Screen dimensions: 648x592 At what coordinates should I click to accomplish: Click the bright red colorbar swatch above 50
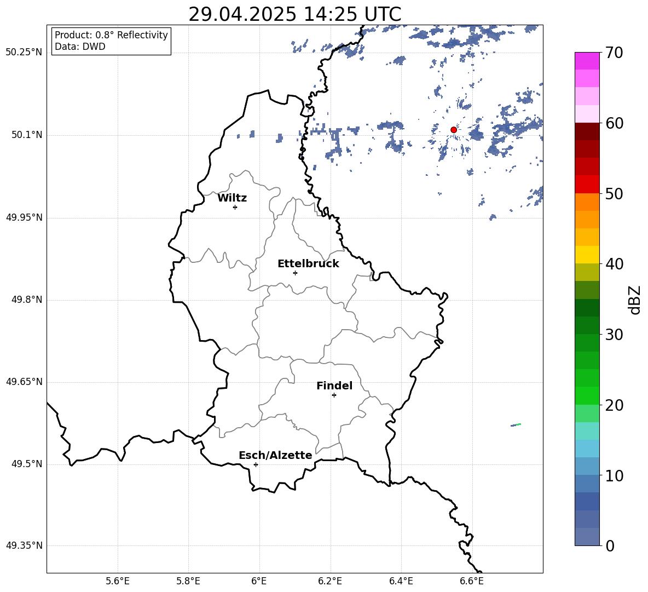click(587, 185)
